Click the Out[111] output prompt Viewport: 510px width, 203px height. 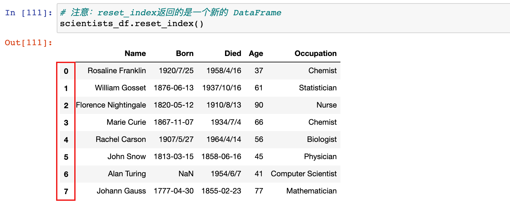click(29, 43)
